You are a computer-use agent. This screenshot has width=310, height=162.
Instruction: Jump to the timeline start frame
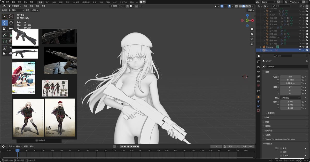coord(122,147)
